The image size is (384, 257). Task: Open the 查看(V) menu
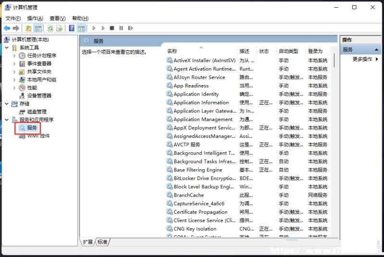point(58,18)
